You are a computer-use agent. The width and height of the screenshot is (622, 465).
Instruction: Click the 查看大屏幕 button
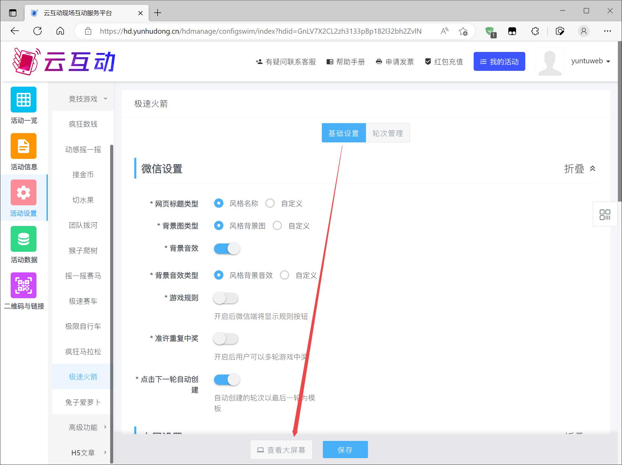click(x=281, y=450)
